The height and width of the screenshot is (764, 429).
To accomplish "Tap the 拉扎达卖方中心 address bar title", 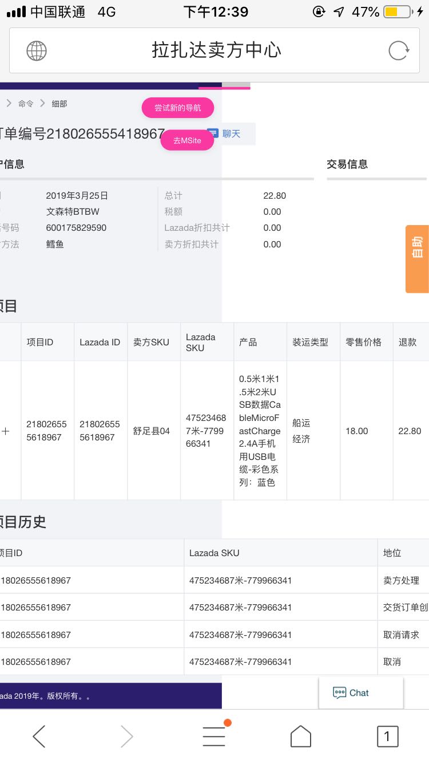I will pyautogui.click(x=216, y=51).
